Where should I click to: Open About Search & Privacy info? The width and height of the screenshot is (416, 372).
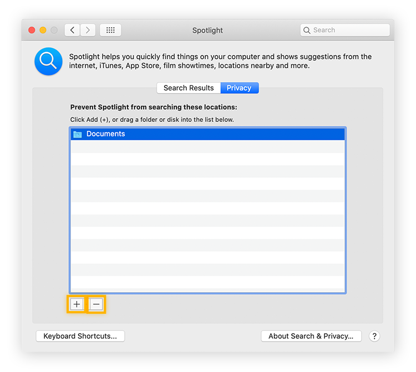(311, 336)
